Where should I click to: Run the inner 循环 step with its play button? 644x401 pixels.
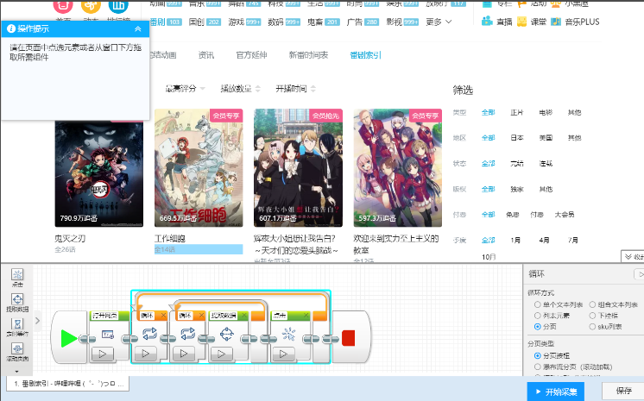click(184, 354)
